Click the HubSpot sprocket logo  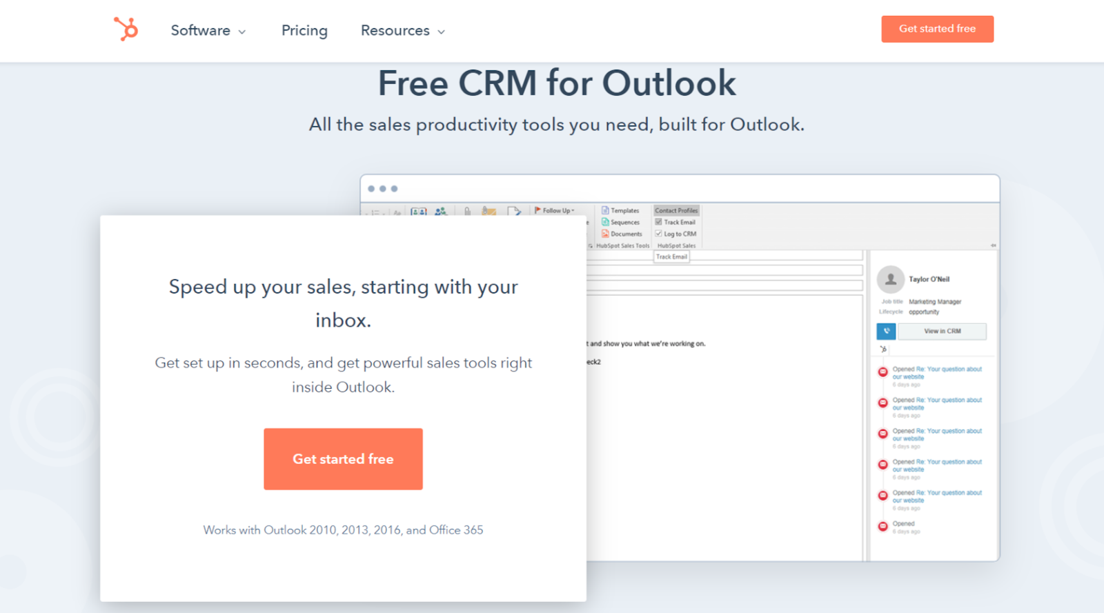(126, 29)
